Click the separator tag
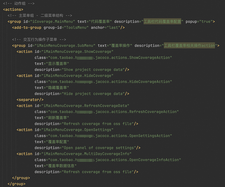The height and width of the screenshot is (187, 225). pyautogui.click(x=30, y=100)
